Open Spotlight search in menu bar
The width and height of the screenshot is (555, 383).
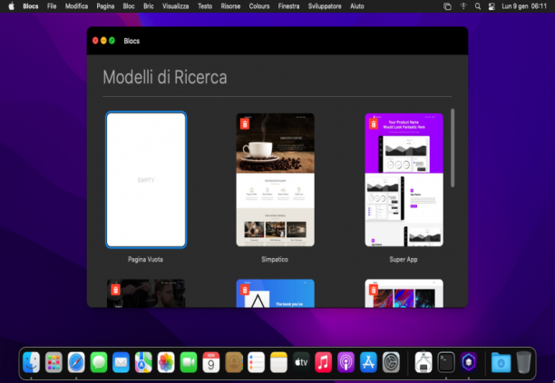click(478, 6)
